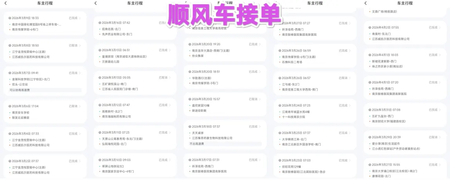
Task: Select pickup point 五矿九玺台-西门
Action: 383,116
